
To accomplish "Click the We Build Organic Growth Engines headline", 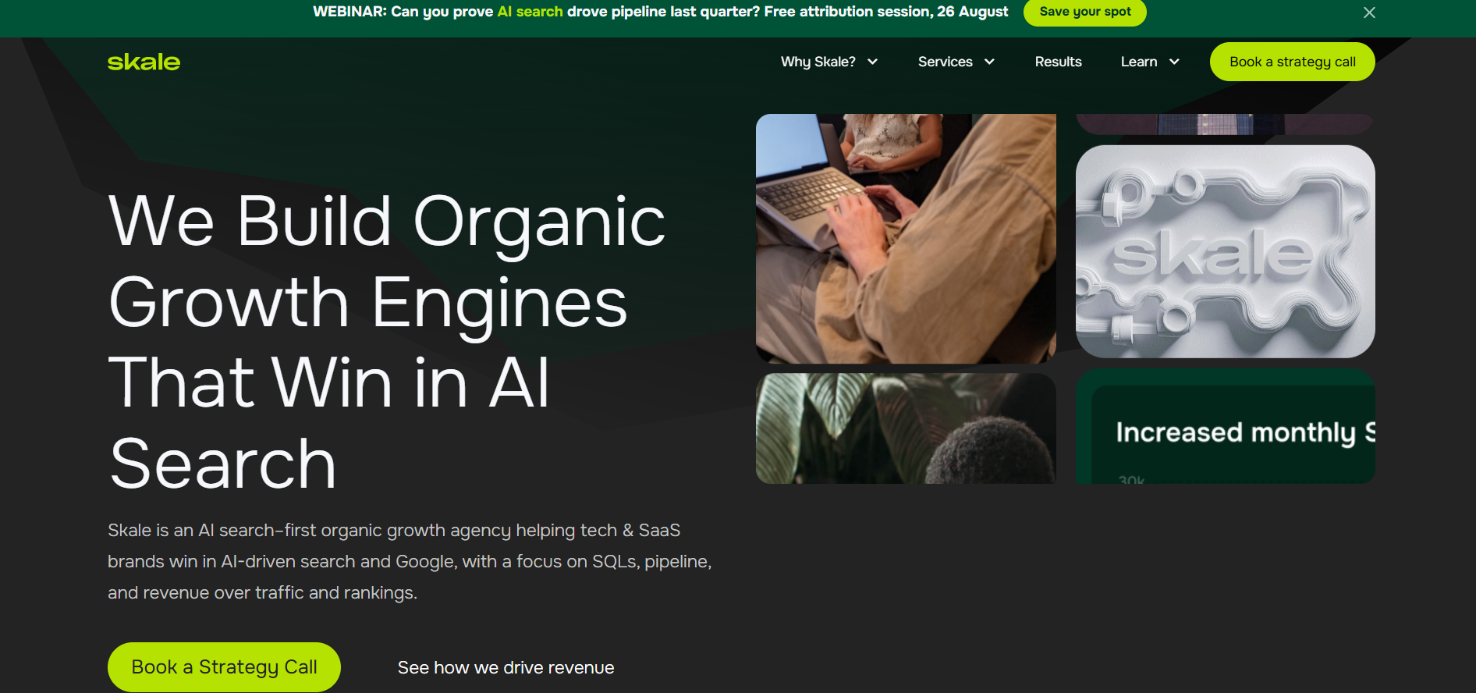I will pos(387,343).
